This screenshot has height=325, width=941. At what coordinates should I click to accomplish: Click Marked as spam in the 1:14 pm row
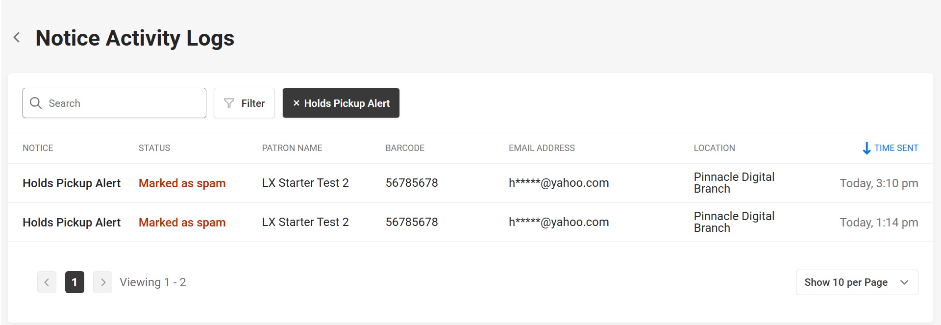pyautogui.click(x=182, y=222)
